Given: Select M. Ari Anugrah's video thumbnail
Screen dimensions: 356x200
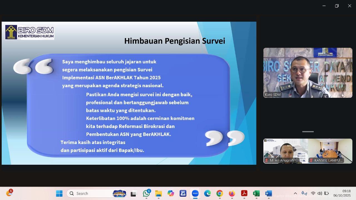Looking at the screenshot, I should (285, 151).
